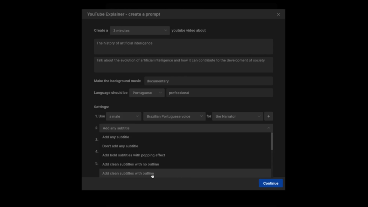368x207 pixels.
Task: Collapse the subtitle list using its up chevron
Action: tap(268, 128)
